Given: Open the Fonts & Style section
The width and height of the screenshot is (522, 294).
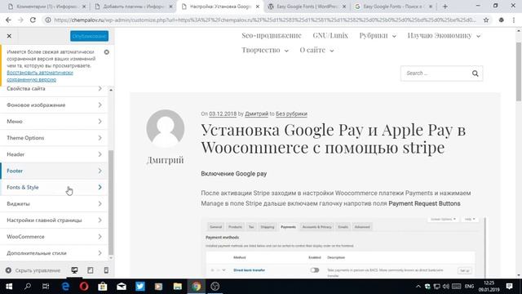Looking at the screenshot, I should [54, 187].
